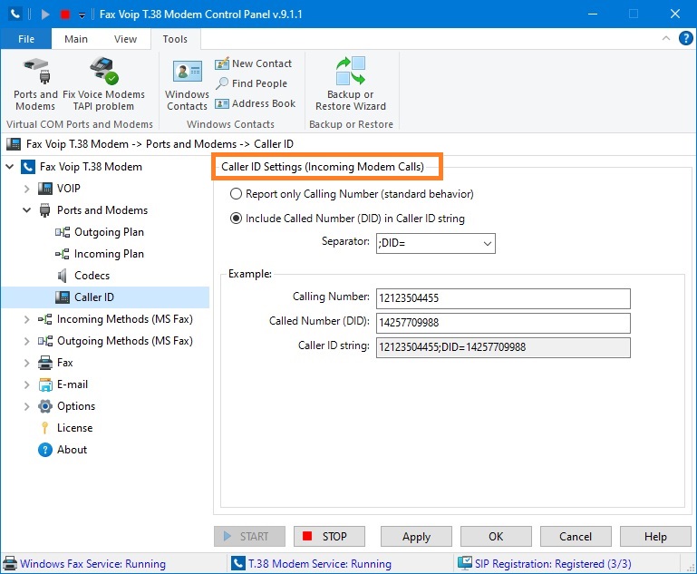Screen dimensions: 697x574
Task: Switch to the Tools ribbon tab
Action: 175,39
